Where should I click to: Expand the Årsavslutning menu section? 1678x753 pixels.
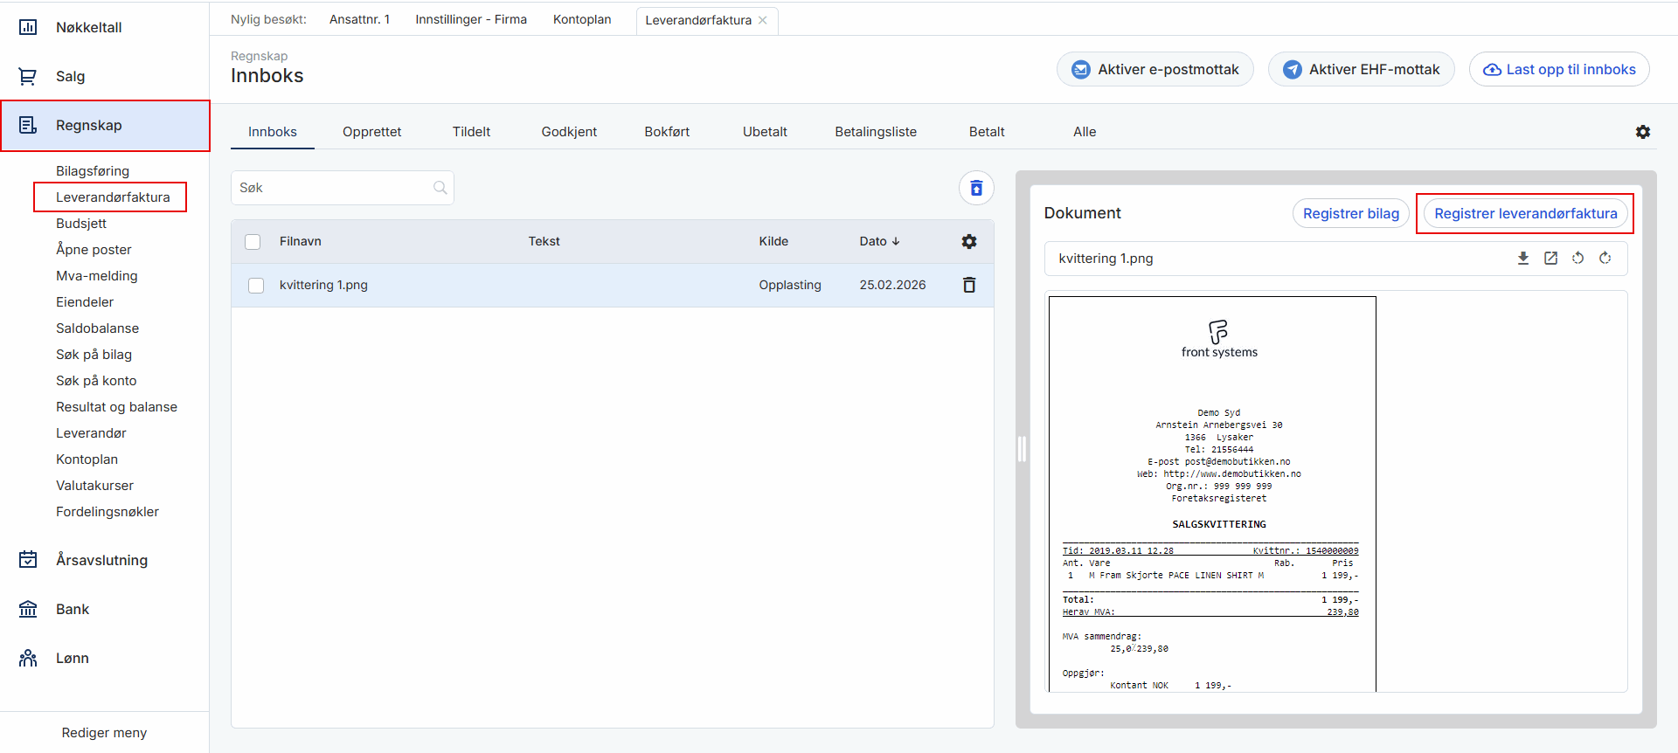pyautogui.click(x=101, y=560)
